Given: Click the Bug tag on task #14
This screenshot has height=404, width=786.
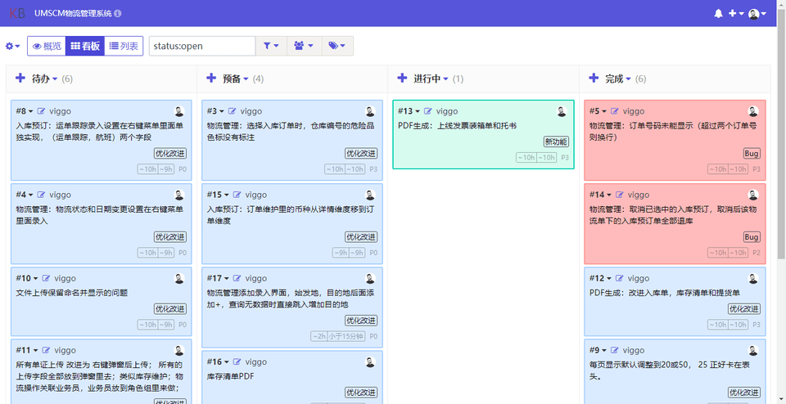Looking at the screenshot, I should [x=752, y=237].
